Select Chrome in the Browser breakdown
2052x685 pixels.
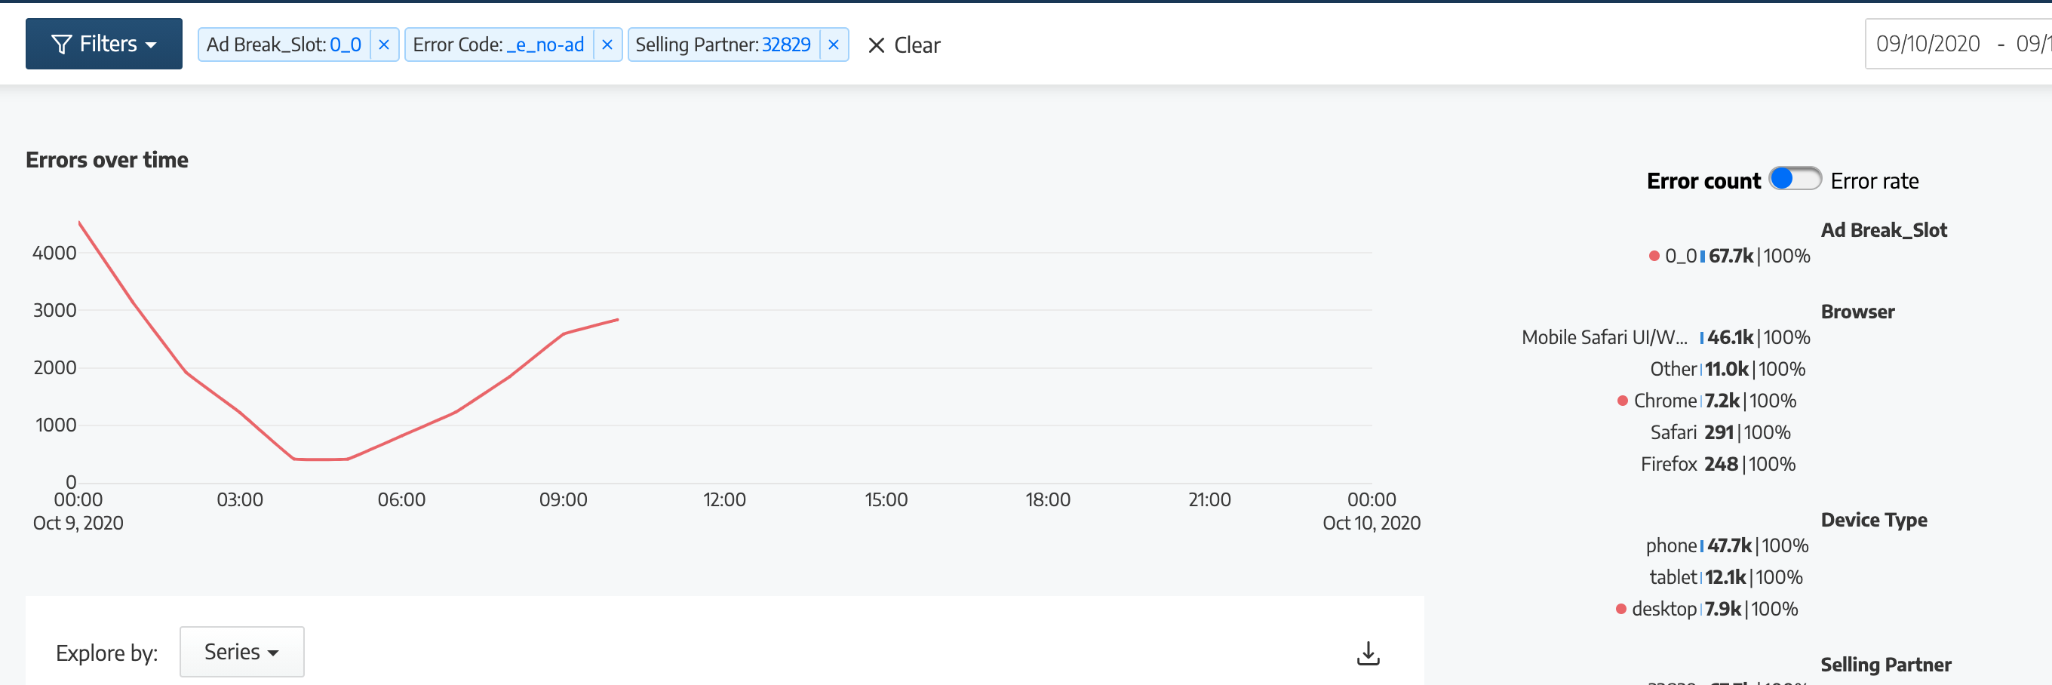1665,401
